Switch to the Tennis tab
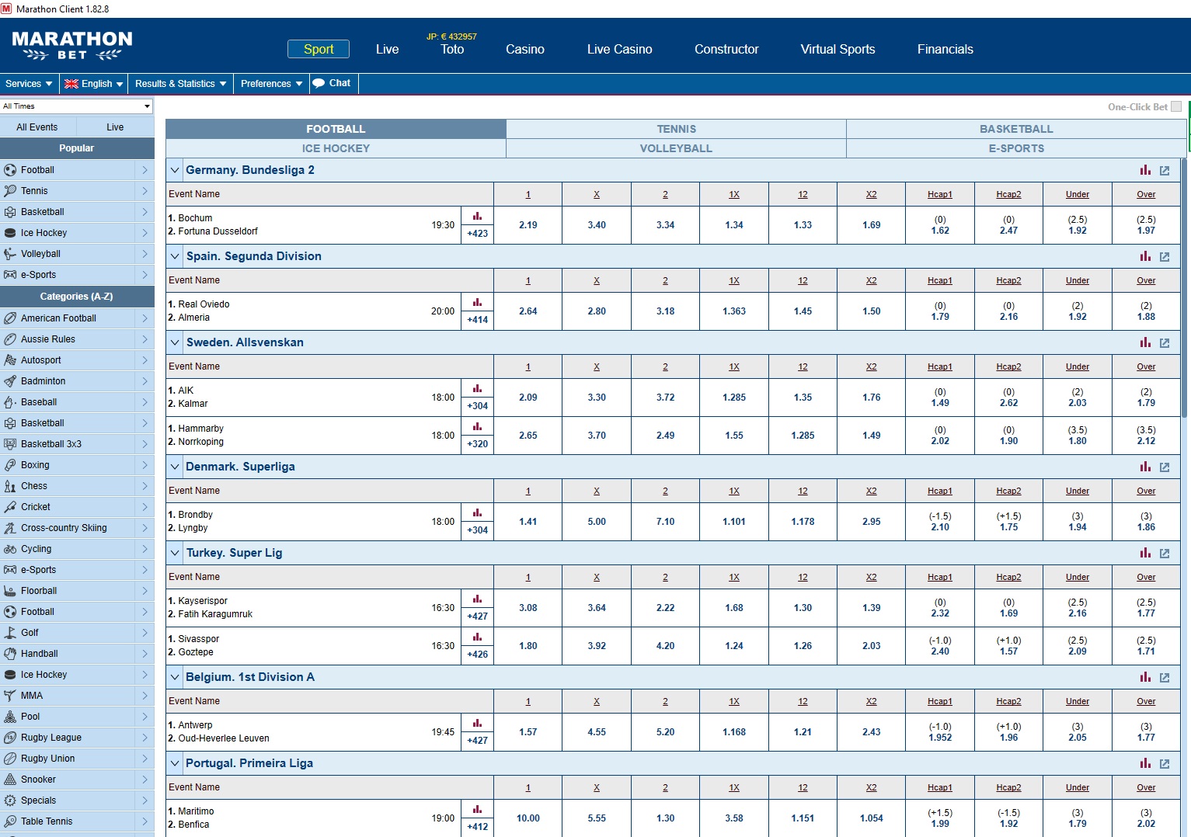The width and height of the screenshot is (1191, 837). click(x=676, y=129)
